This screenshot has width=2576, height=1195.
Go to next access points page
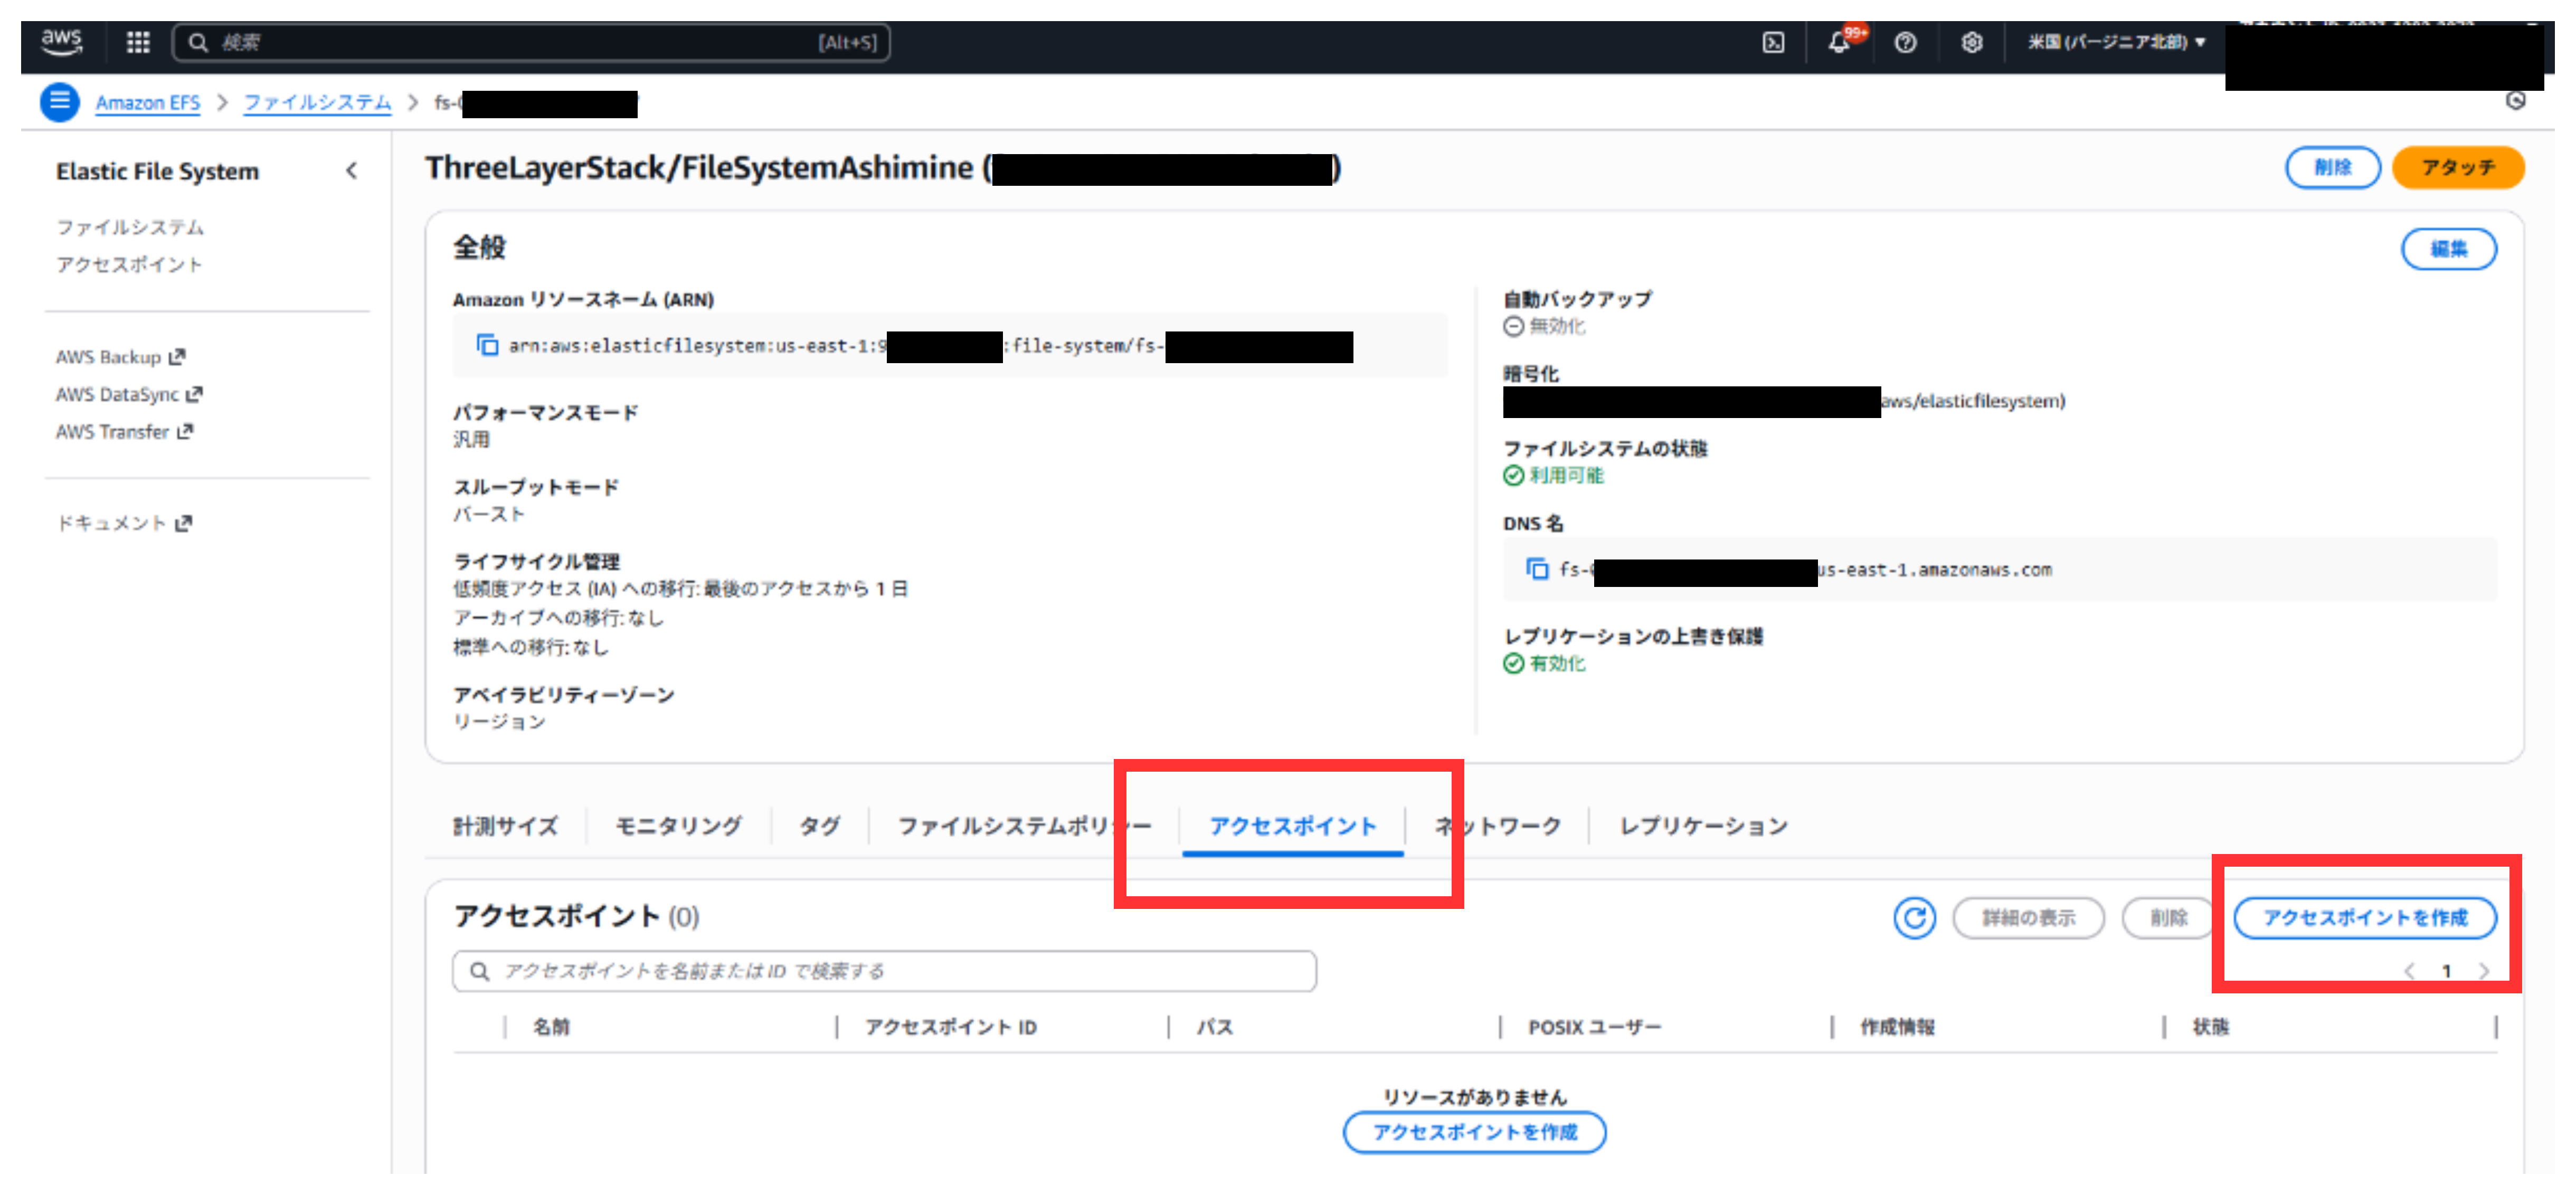click(x=2484, y=971)
